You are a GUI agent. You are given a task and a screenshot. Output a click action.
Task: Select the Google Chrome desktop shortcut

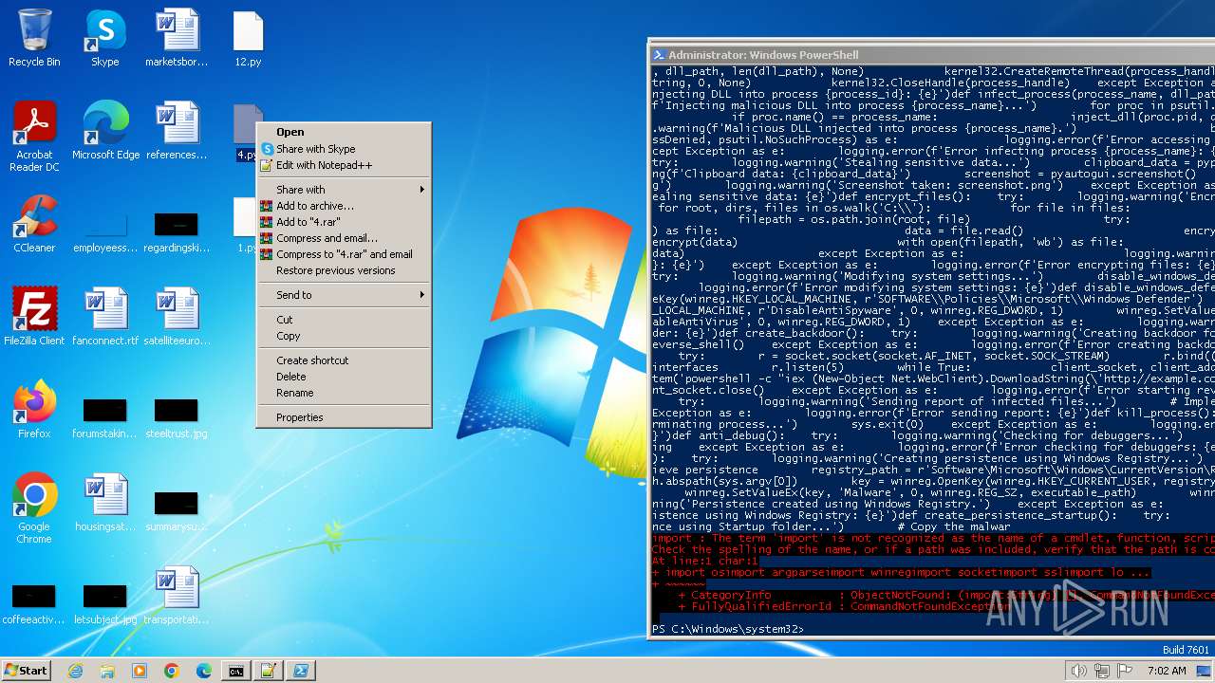(34, 508)
